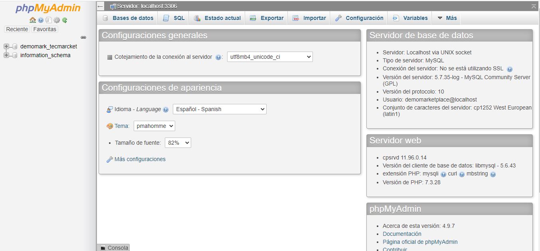540x251 pixels.
Task: Open help icon next to SSL connection
Action: [510, 69]
